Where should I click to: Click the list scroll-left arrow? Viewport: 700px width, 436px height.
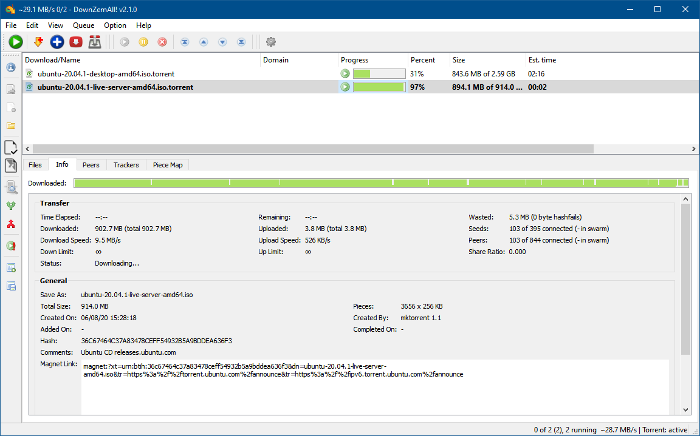tap(28, 149)
